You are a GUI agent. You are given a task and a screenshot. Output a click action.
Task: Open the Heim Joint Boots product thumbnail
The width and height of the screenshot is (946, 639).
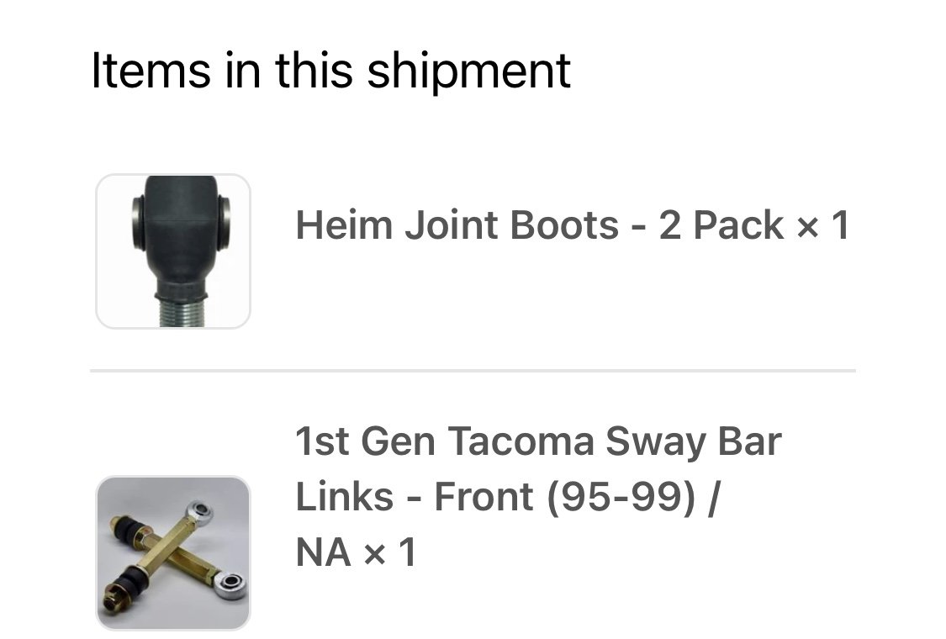[173, 251]
